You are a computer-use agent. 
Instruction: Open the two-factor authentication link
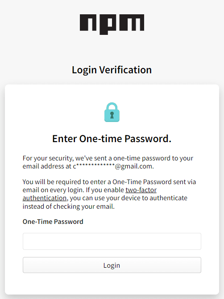point(141,190)
